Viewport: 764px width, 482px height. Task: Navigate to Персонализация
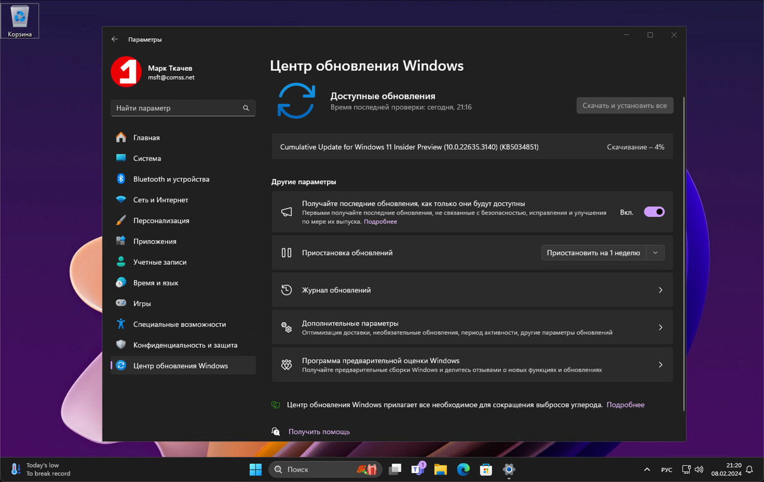pos(183,220)
